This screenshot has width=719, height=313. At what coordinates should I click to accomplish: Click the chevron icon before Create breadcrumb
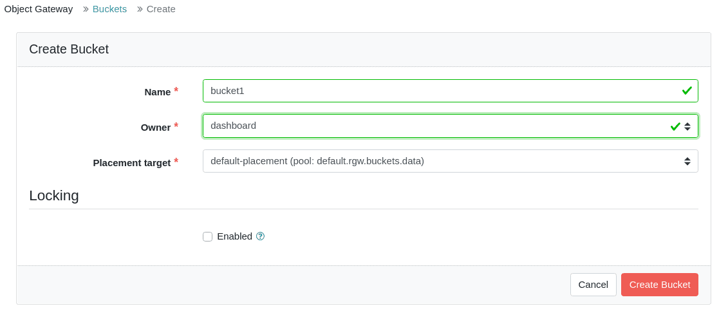(140, 9)
